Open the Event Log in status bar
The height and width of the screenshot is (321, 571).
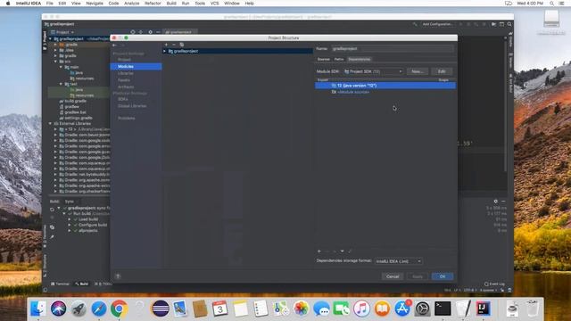pos(494,284)
